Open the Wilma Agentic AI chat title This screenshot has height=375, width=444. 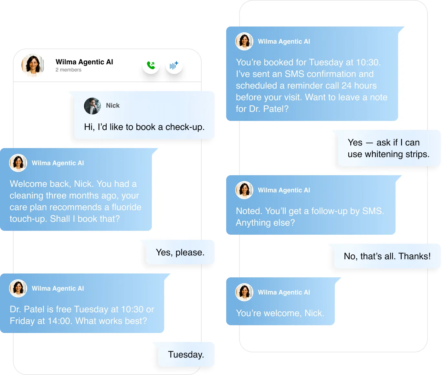click(84, 62)
